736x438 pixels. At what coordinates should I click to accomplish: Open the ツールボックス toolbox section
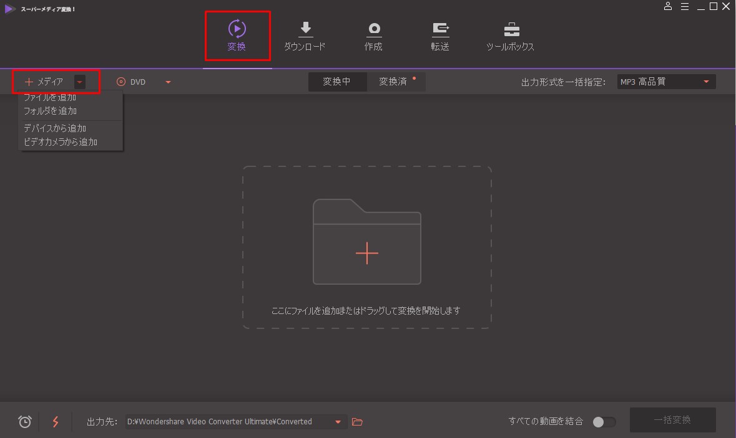pos(510,36)
